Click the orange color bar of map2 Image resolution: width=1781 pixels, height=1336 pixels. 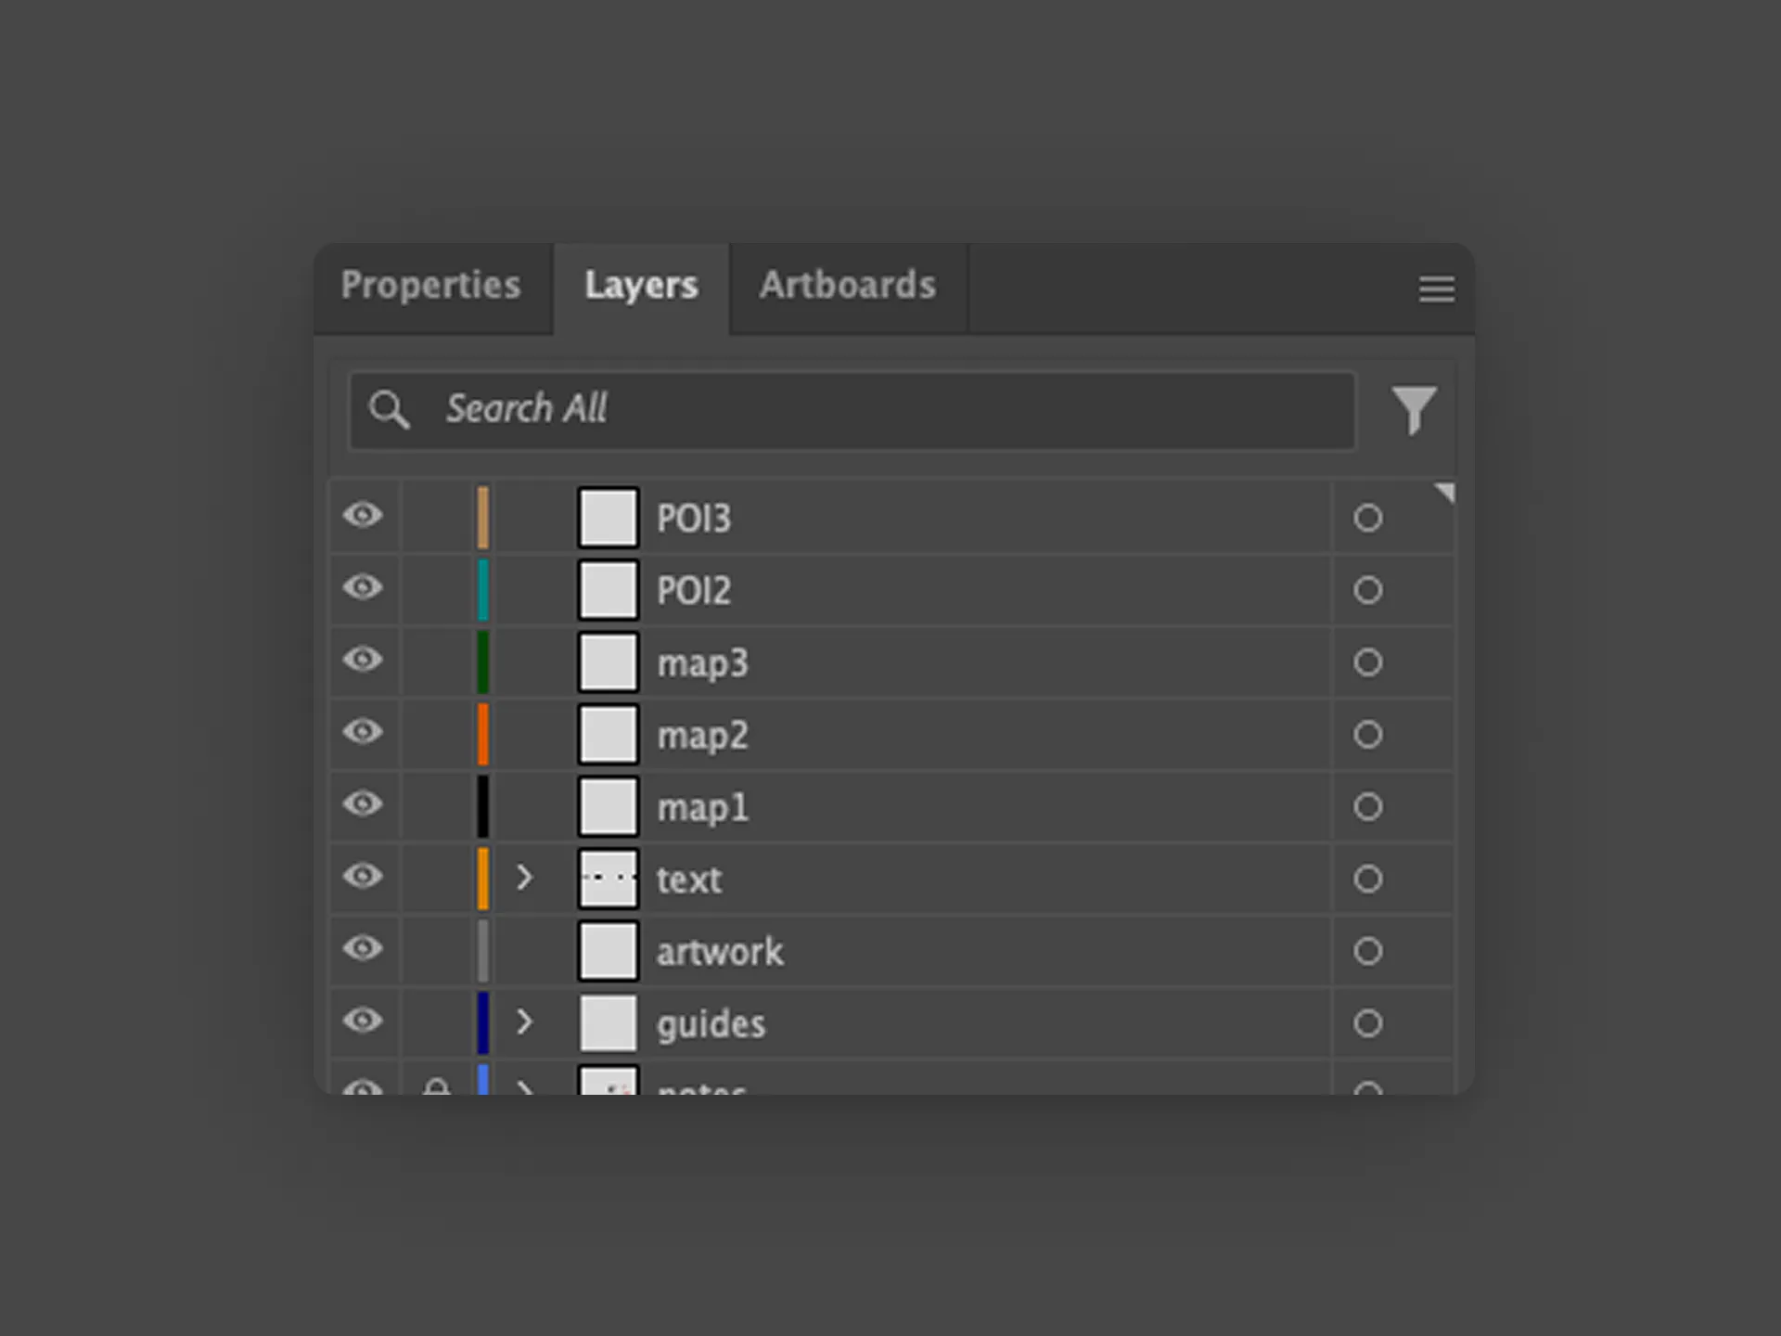point(483,734)
